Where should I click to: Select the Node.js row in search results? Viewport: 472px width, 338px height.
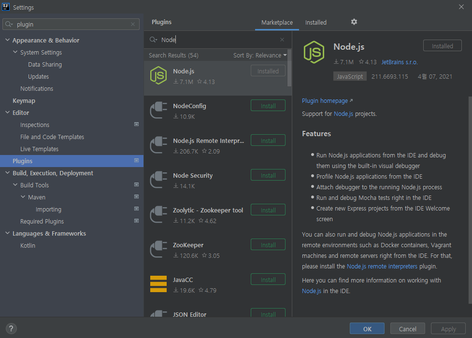[x=218, y=78]
